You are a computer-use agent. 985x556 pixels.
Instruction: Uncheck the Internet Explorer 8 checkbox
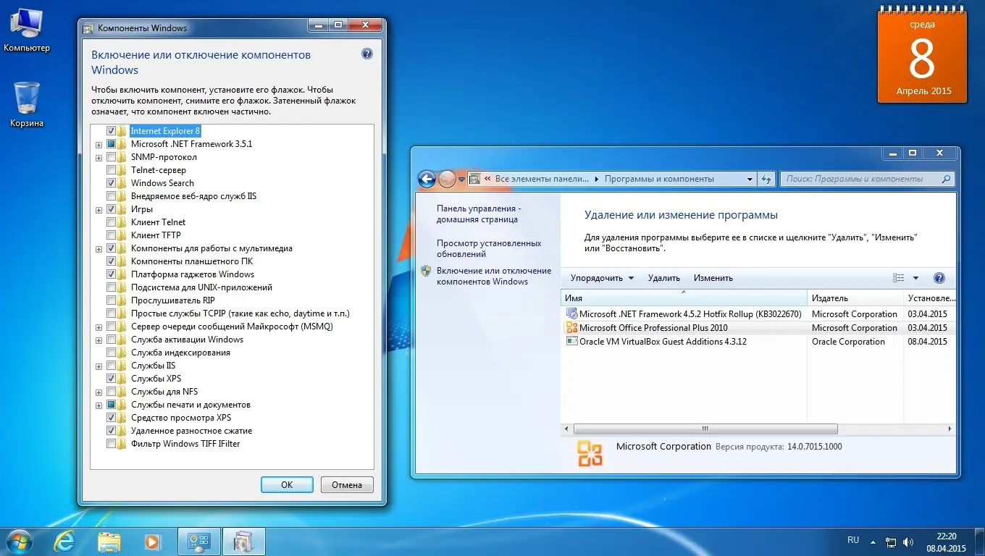(112, 131)
